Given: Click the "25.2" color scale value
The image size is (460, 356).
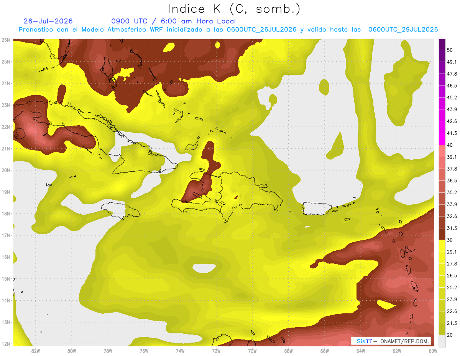Looking at the screenshot, I should coord(452,288).
